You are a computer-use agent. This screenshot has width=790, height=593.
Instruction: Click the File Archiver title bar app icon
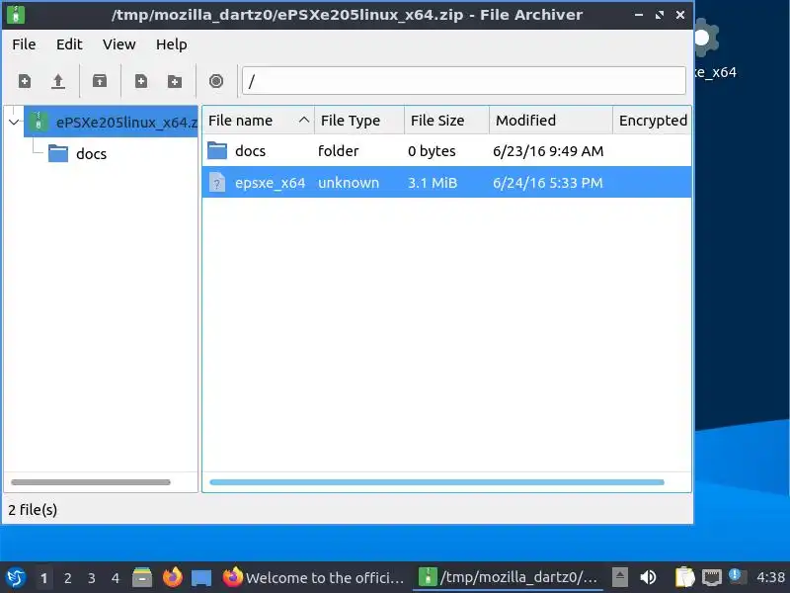16,15
